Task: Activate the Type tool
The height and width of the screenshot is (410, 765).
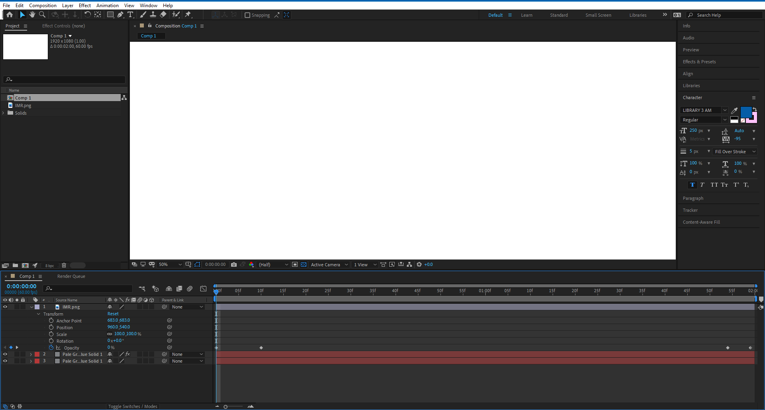Action: tap(131, 15)
